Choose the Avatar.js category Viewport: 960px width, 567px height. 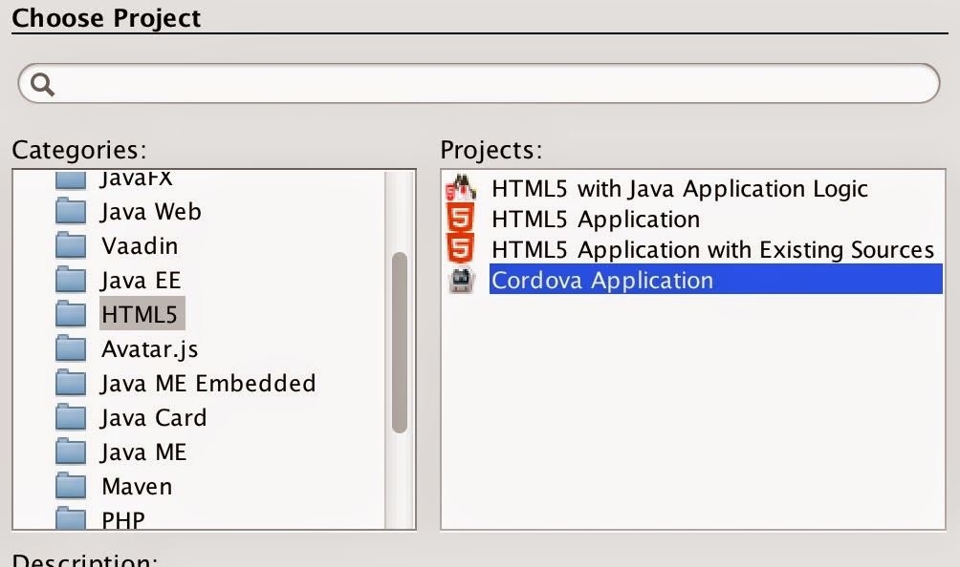click(x=149, y=349)
